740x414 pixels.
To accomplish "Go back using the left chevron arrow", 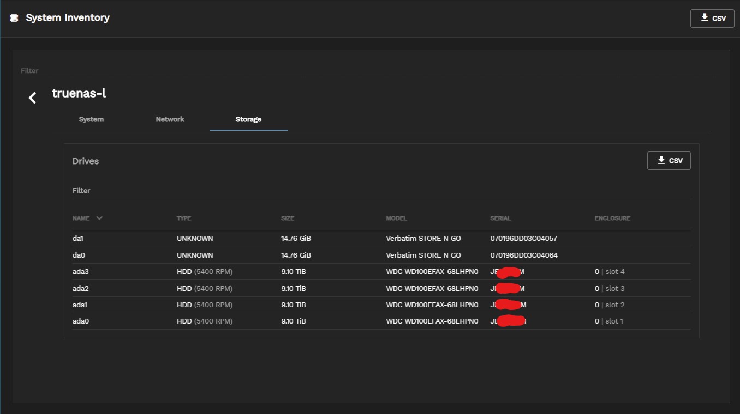I will point(33,98).
